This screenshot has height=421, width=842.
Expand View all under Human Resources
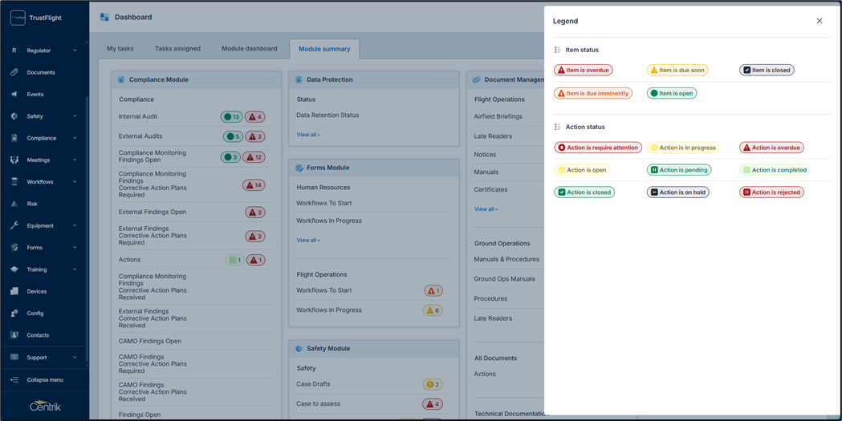(308, 240)
